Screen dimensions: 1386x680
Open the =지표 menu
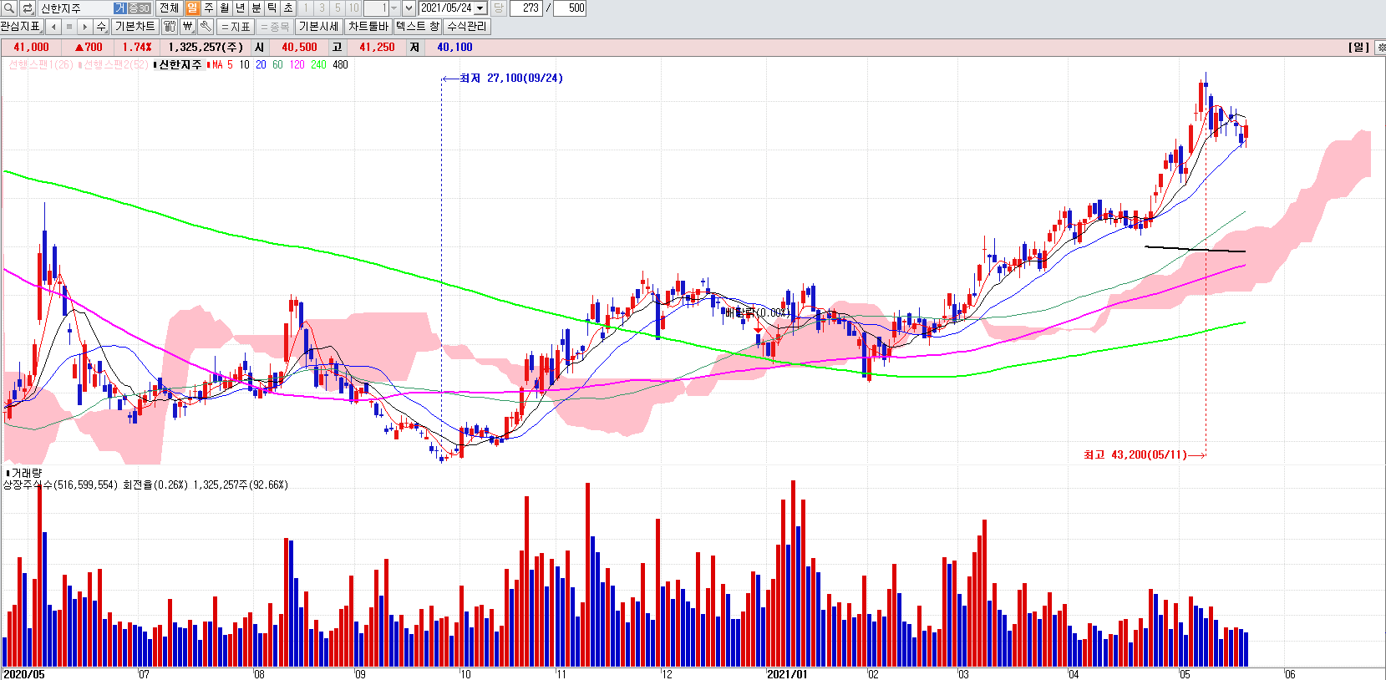pyautogui.click(x=236, y=26)
